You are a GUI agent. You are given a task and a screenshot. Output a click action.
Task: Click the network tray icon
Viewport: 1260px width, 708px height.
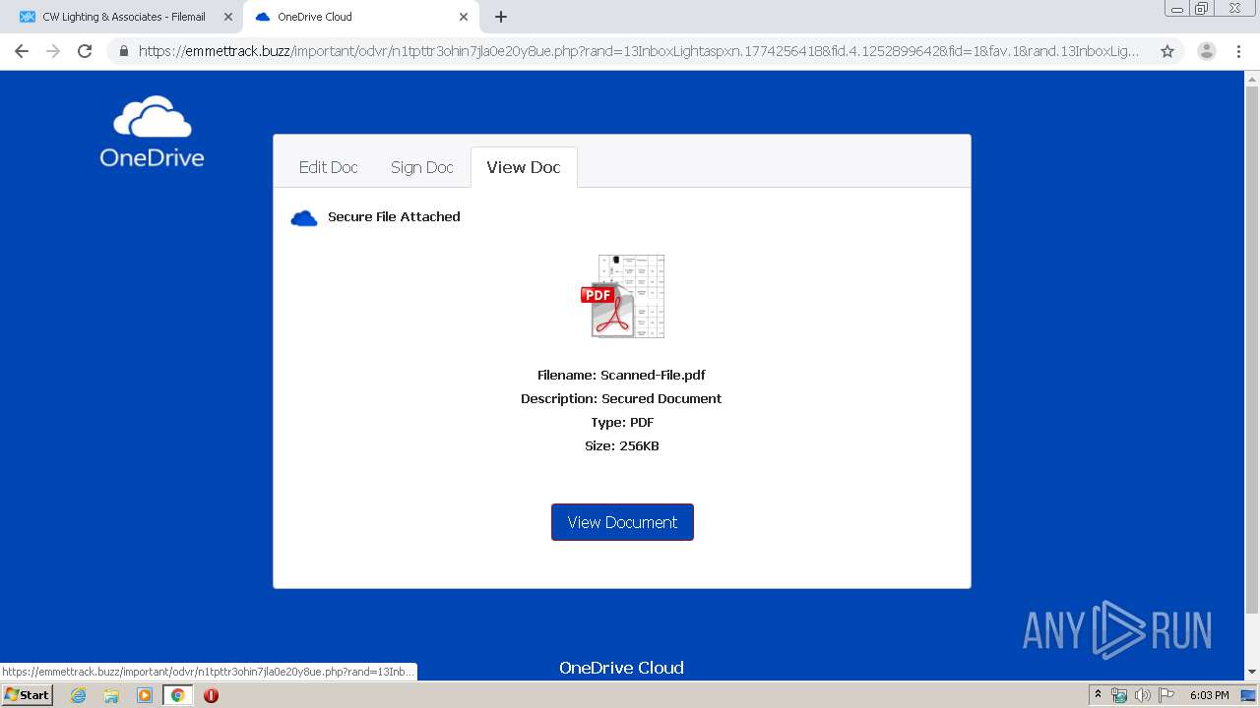tap(1118, 695)
